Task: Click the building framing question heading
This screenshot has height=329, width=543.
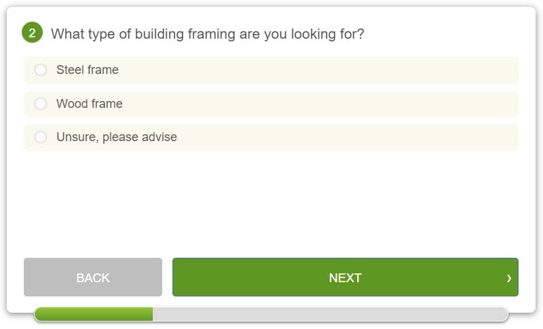Action: click(208, 34)
